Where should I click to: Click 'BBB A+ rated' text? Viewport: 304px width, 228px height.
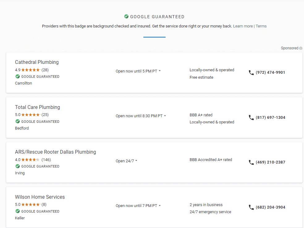(x=201, y=115)
